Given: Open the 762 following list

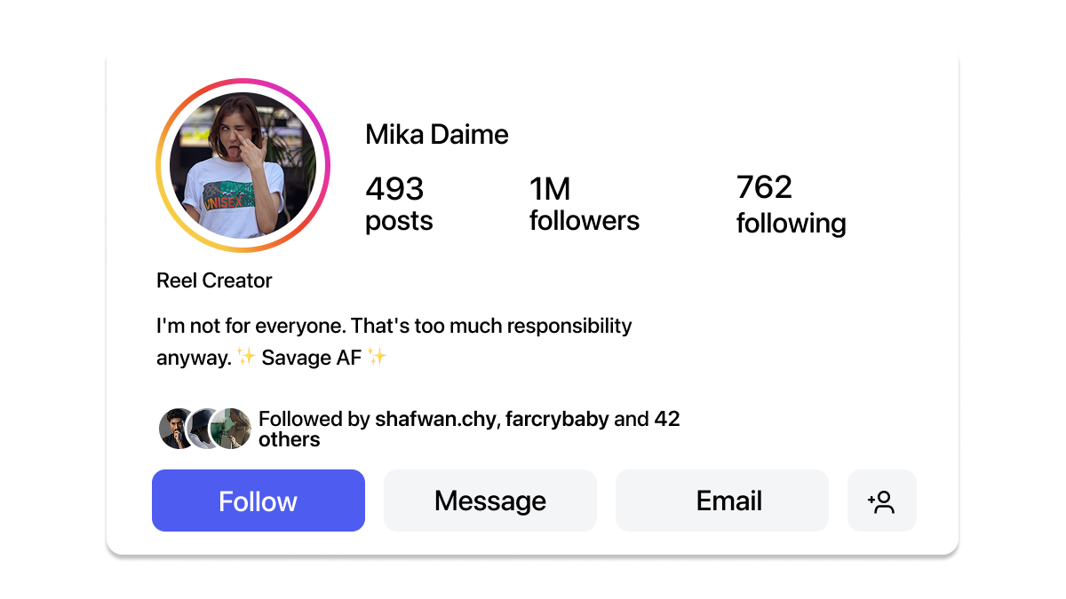Looking at the screenshot, I should 790,202.
